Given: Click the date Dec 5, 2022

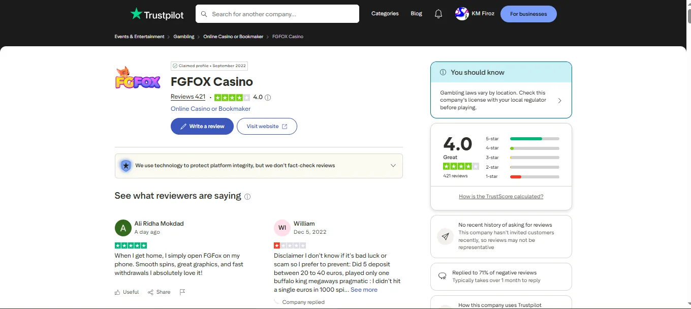Looking at the screenshot, I should 310,232.
